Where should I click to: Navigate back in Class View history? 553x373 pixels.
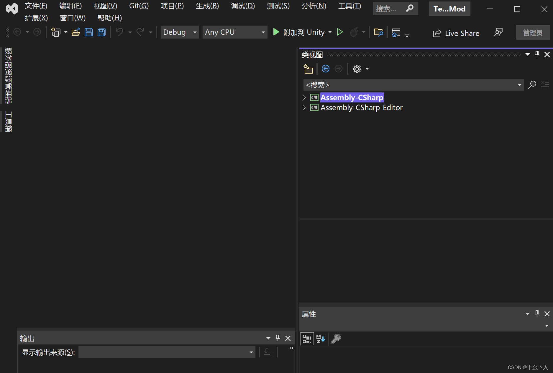click(325, 69)
